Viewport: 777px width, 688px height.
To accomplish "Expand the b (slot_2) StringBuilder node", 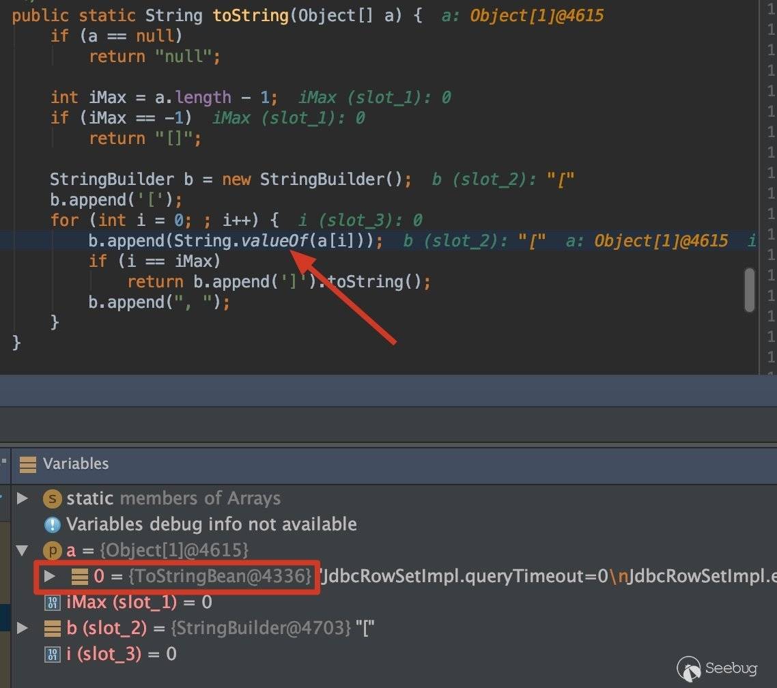I will coord(23,628).
